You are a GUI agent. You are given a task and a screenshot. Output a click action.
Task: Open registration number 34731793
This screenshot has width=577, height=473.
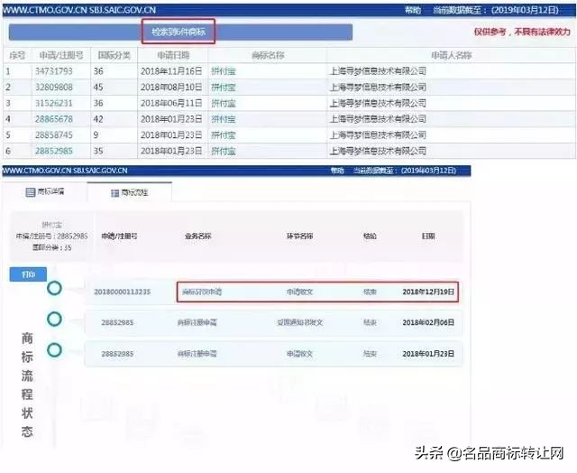click(54, 71)
